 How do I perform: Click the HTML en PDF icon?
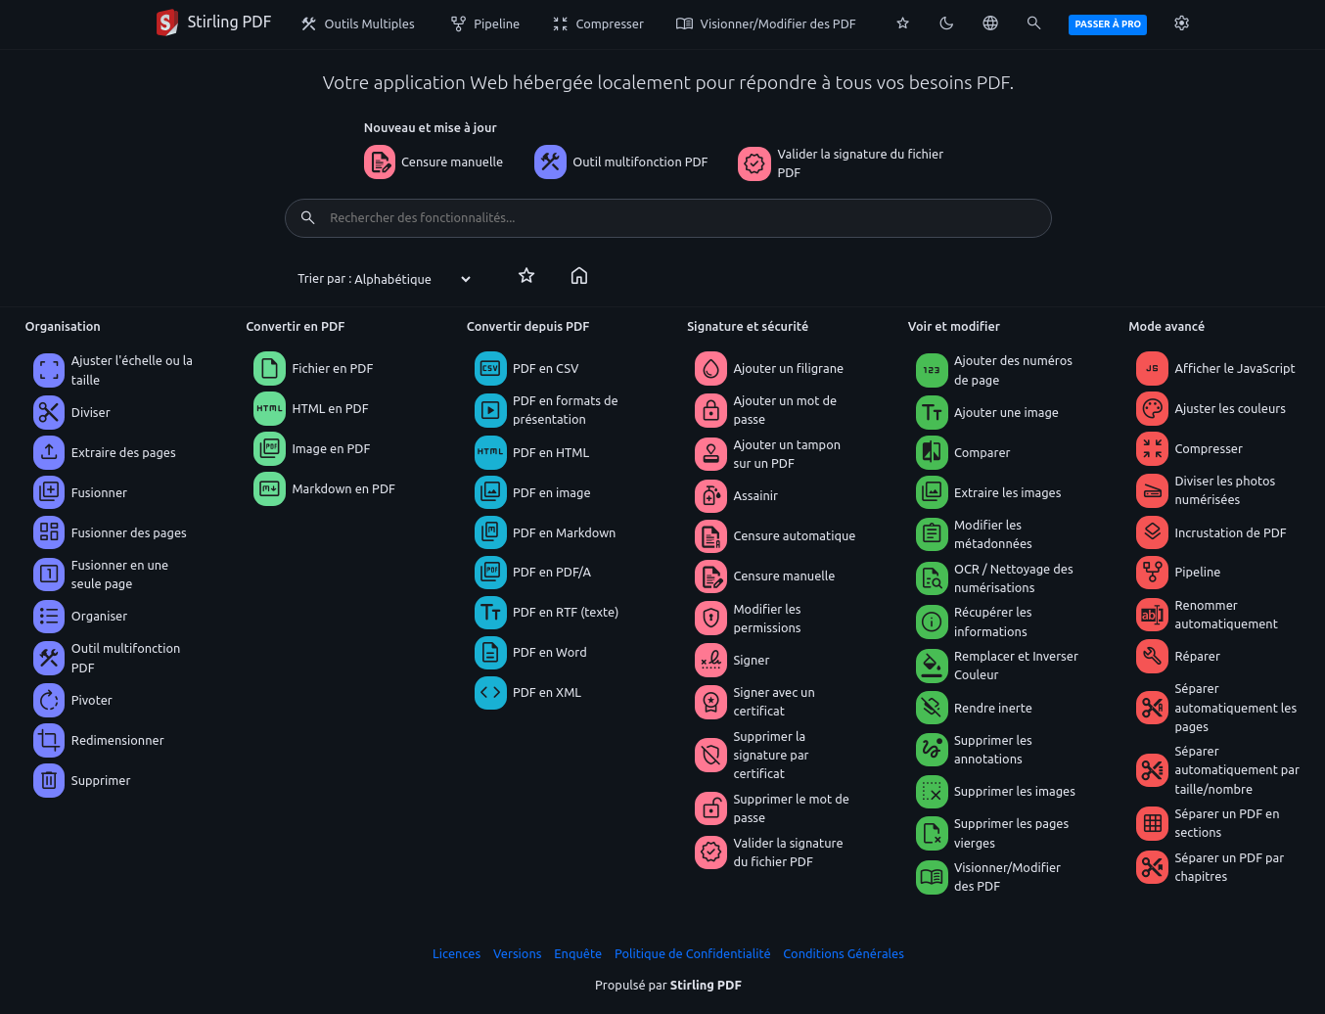[x=269, y=408]
